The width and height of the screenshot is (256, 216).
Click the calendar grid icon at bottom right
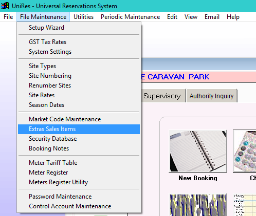click(x=245, y=205)
